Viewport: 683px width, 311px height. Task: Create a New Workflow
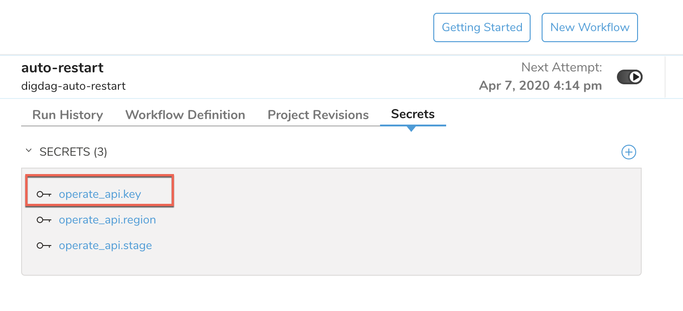tap(590, 27)
